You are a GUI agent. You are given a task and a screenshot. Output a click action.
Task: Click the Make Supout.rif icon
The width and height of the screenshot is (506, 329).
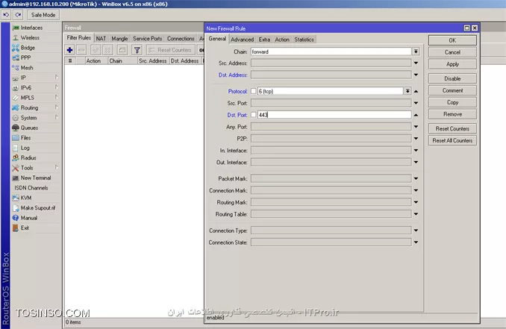(16, 208)
